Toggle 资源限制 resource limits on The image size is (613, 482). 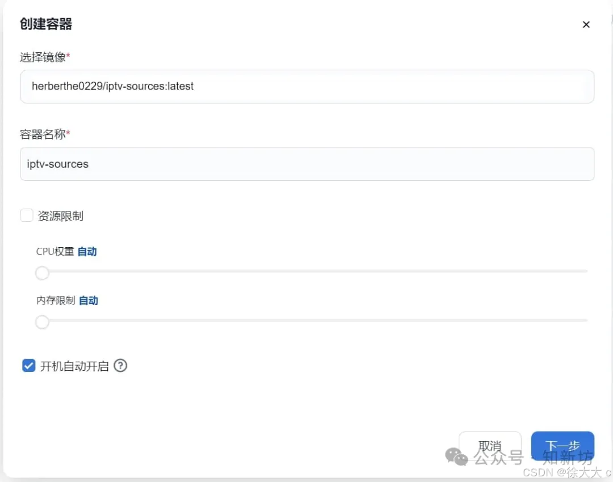(27, 215)
